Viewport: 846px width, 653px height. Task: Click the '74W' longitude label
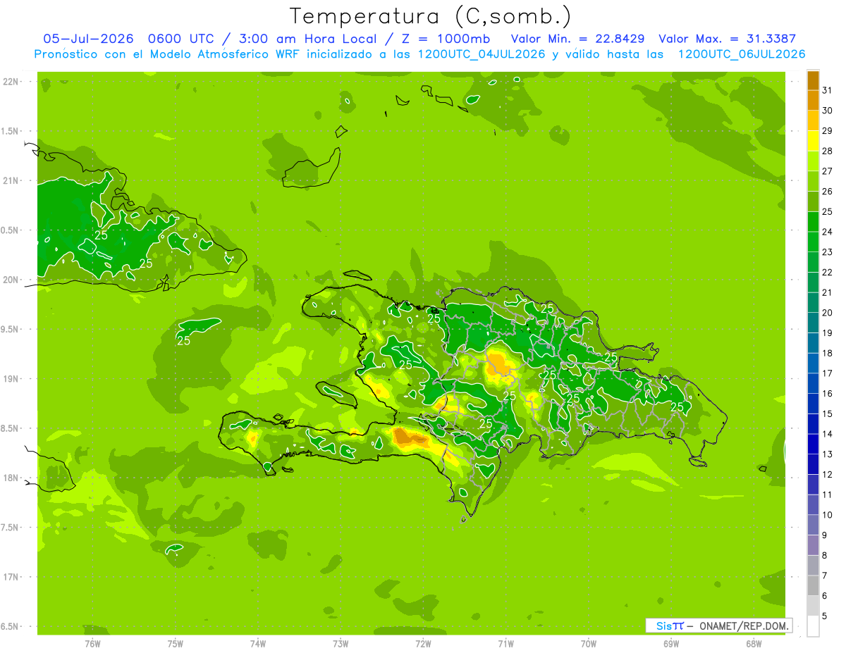pos(258,643)
